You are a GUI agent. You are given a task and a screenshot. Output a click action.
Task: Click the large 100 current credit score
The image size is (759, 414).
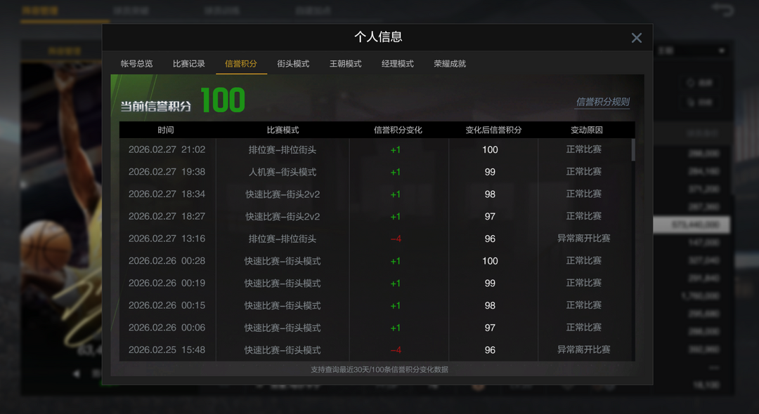223,100
